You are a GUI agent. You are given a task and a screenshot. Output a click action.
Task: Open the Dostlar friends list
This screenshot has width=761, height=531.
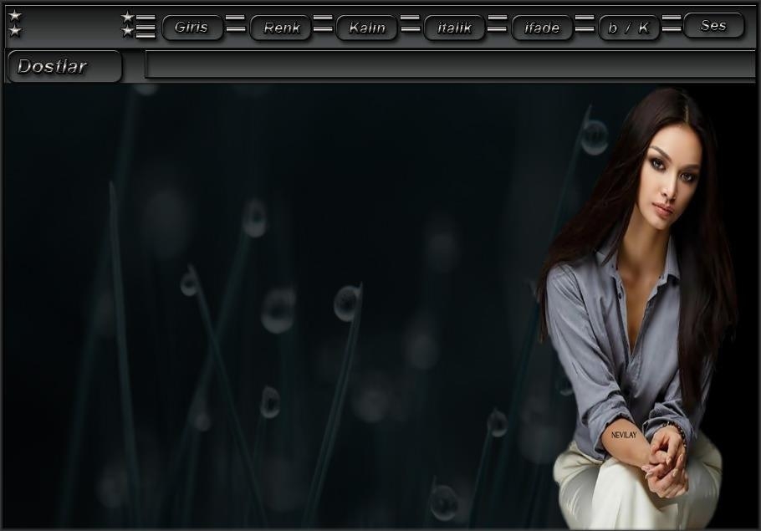coord(64,67)
